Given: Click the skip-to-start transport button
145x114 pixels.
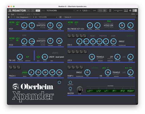Looking at the screenshot, I should [x=77, y=11].
